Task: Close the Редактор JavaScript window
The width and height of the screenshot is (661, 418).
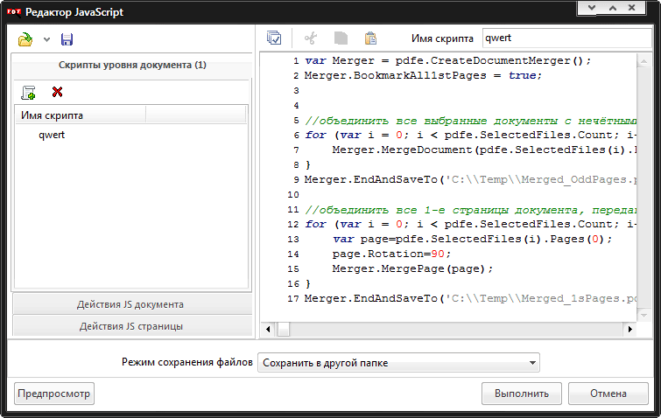Action: click(632, 8)
